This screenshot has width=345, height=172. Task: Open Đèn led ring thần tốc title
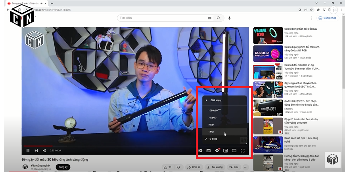coord(301,29)
